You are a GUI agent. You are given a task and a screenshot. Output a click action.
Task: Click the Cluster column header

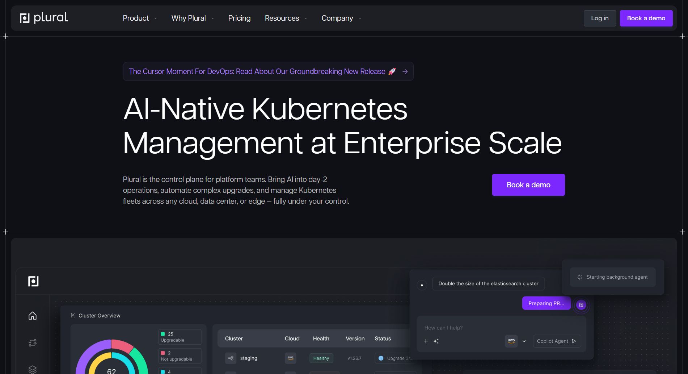click(x=234, y=338)
